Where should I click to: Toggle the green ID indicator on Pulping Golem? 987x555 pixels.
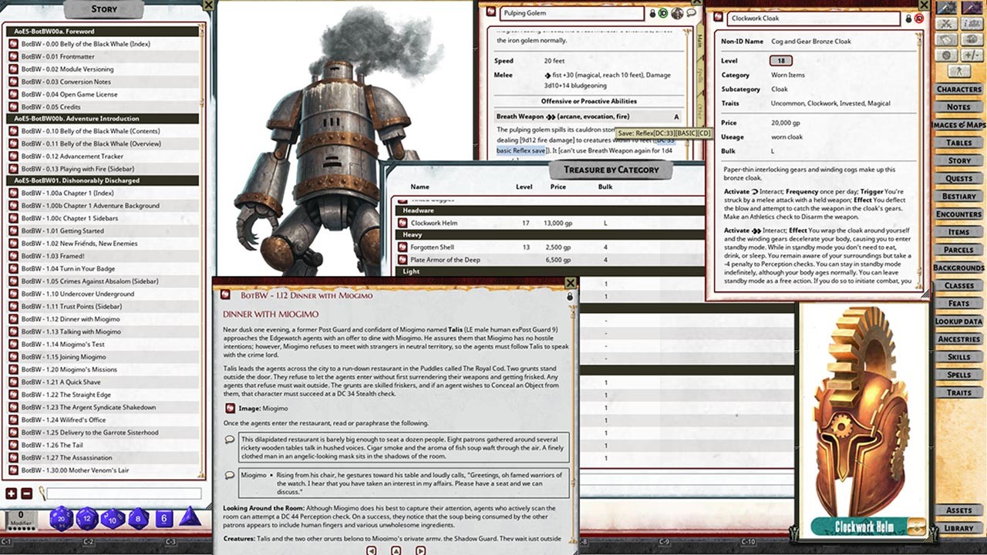662,13
